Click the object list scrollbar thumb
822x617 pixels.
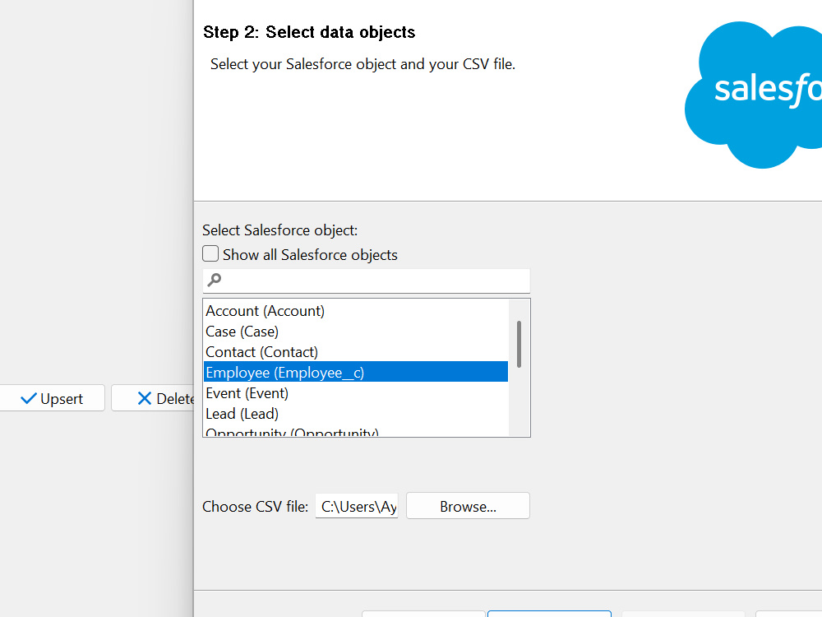tap(519, 344)
